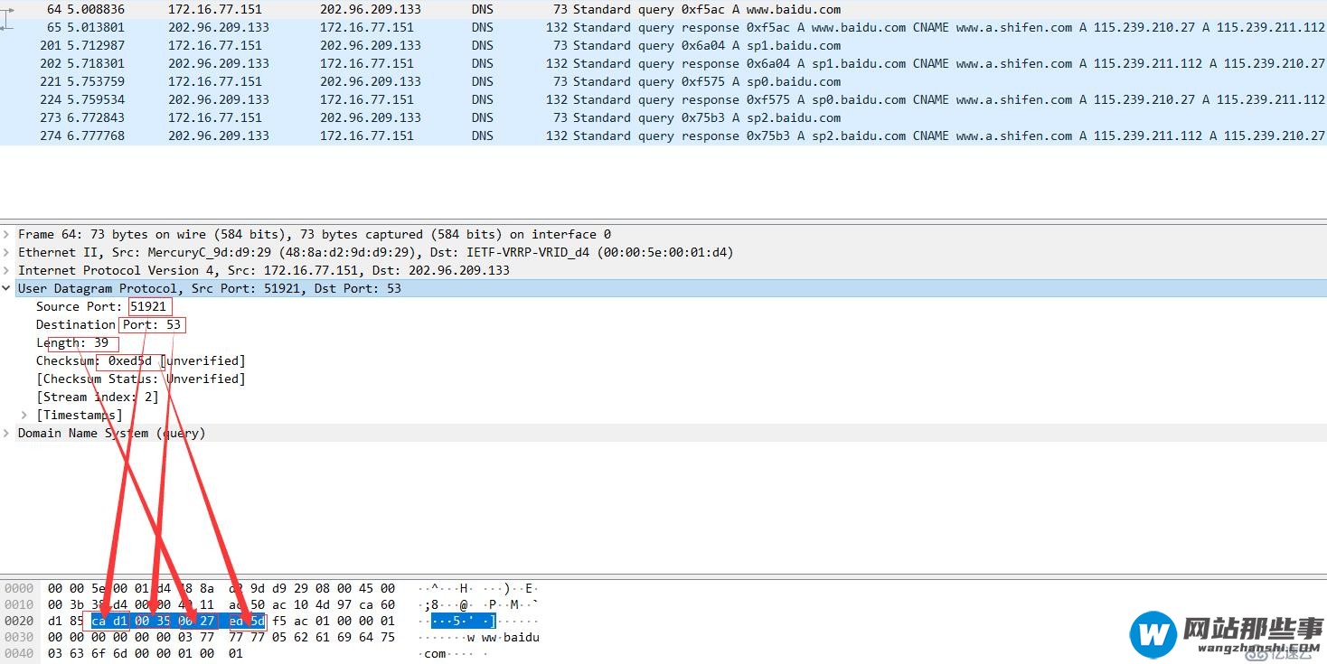Image resolution: width=1327 pixels, height=664 pixels.
Task: Select the Checksum: 0xed5d field
Action: click(140, 360)
